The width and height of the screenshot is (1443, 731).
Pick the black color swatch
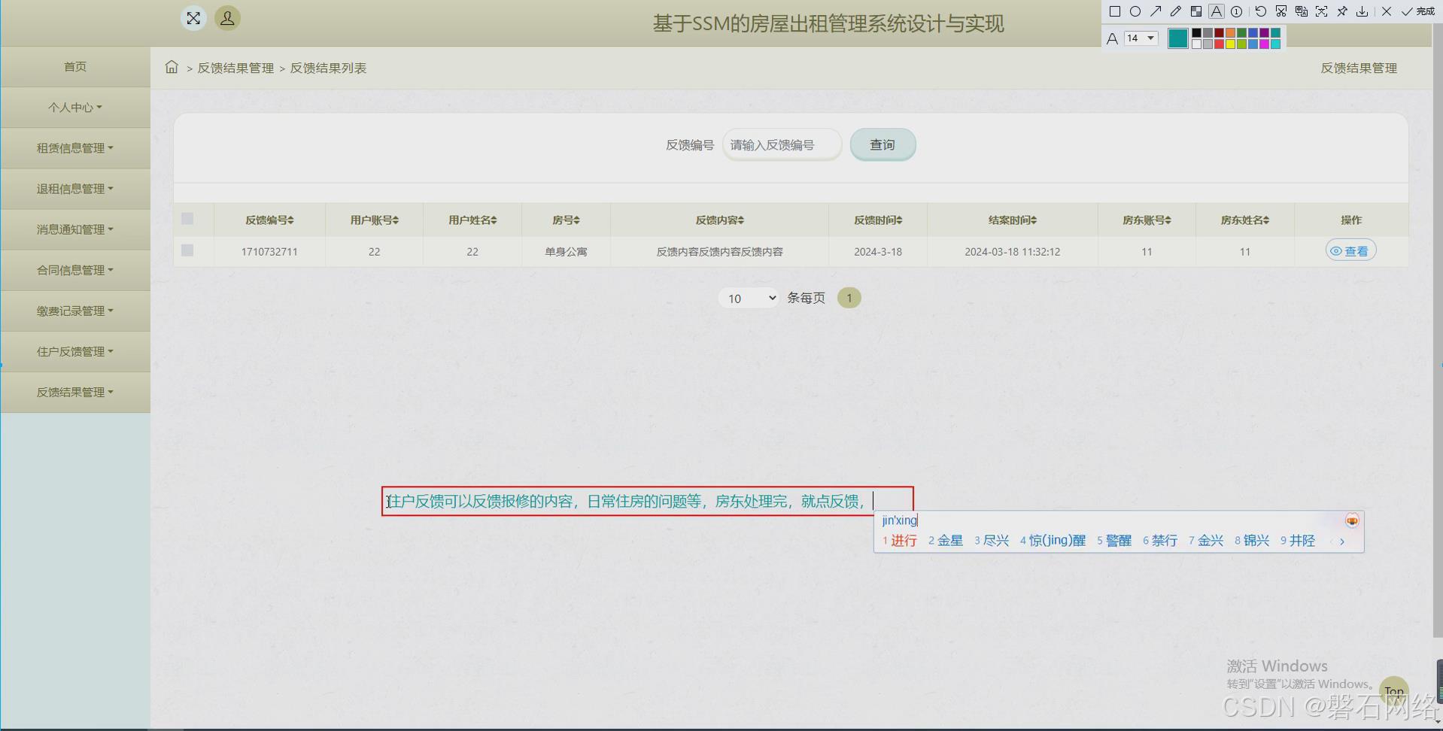tap(1196, 33)
